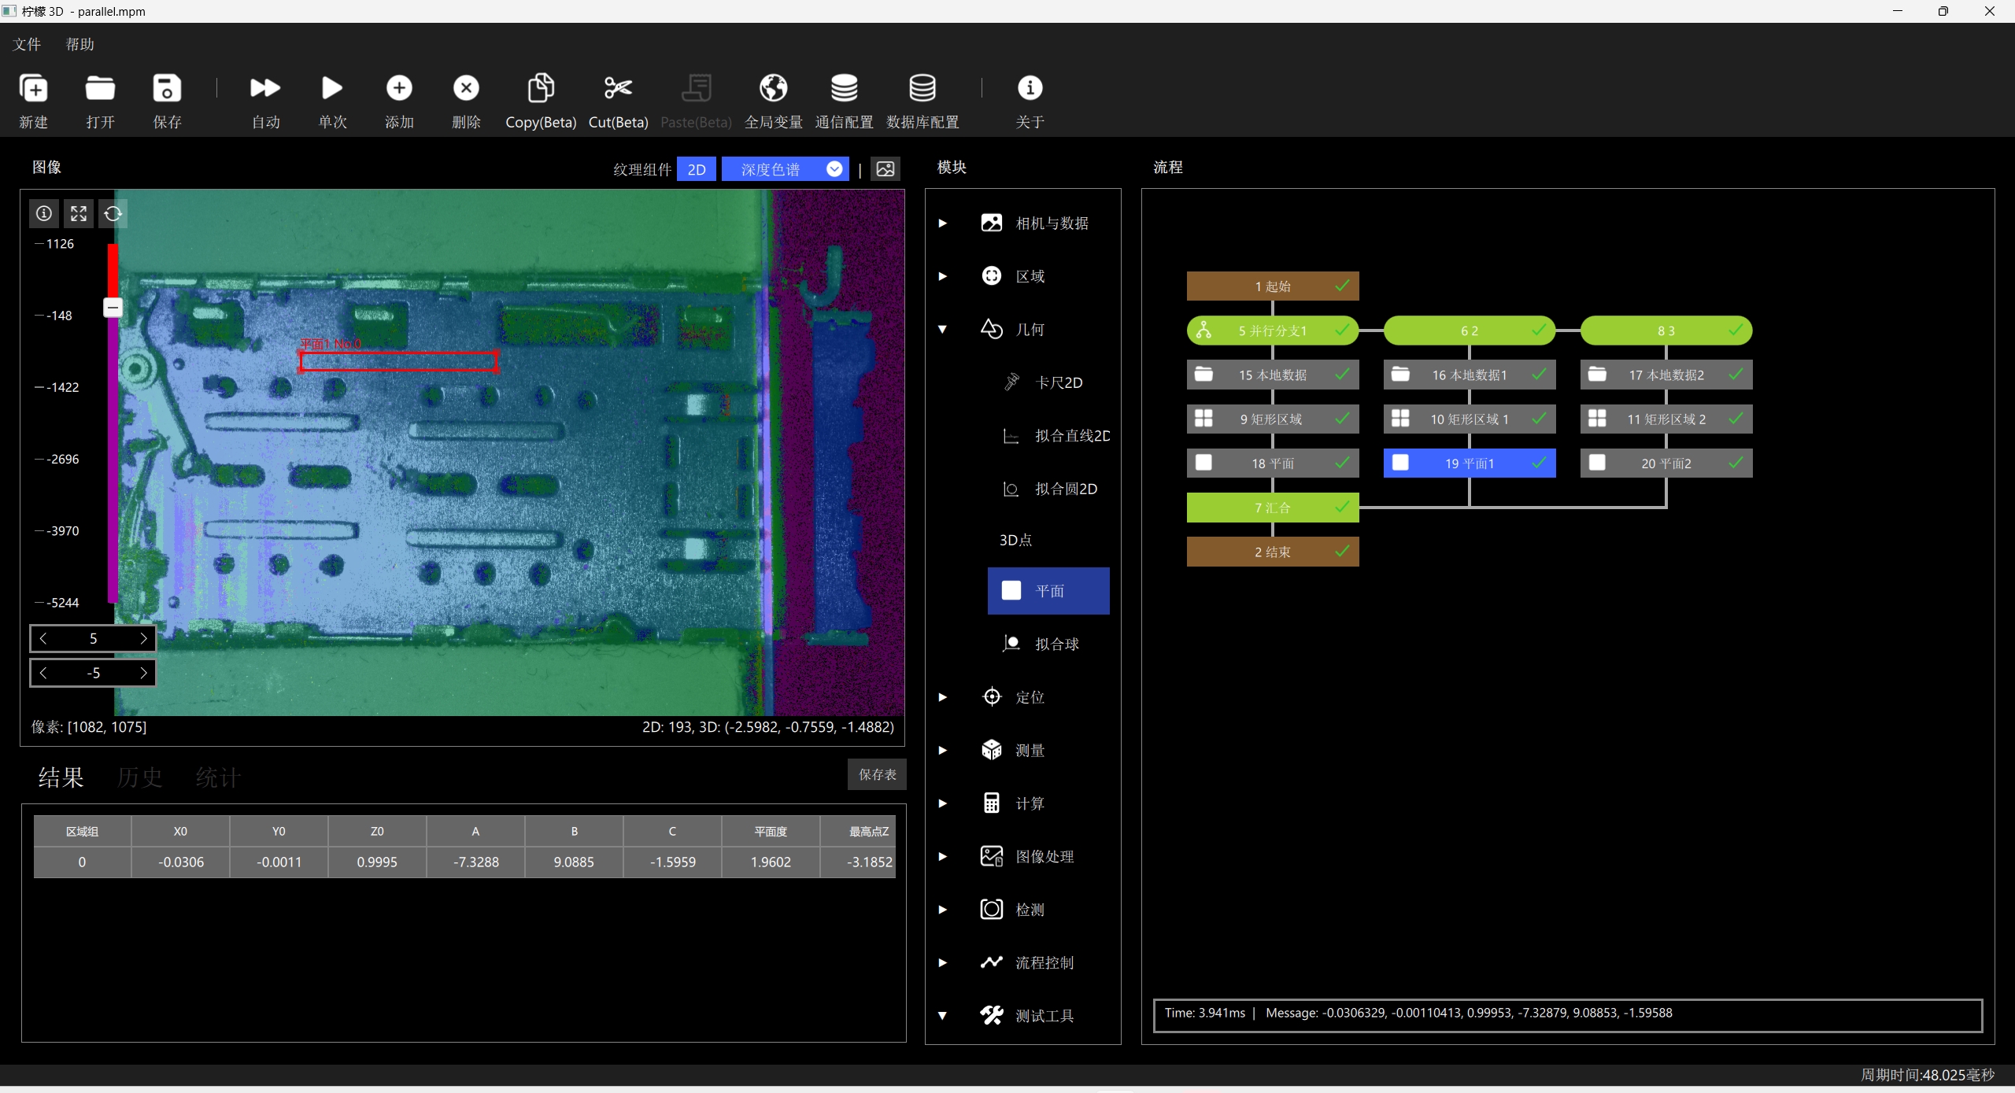Screen dimensions: 2015x1093
Task: Expand 流程控制 module group
Action: 943,962
